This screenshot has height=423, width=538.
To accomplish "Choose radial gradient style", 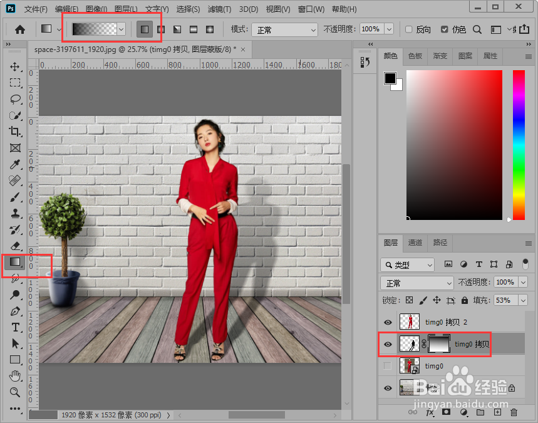I will [160, 29].
